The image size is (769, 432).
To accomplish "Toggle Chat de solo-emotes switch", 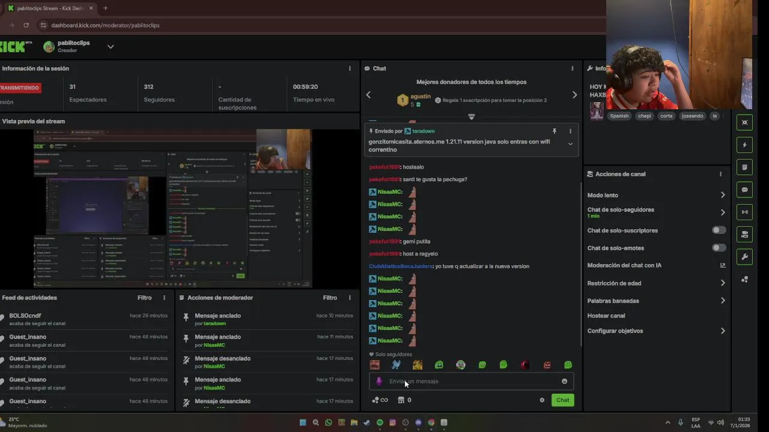I will [x=719, y=248].
